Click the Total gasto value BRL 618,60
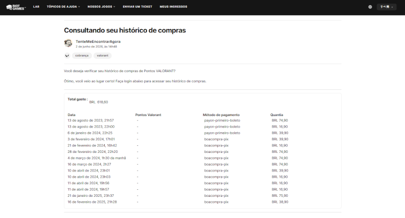 [x=99, y=102]
